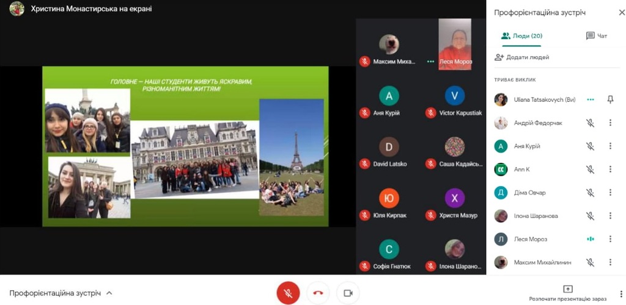Click the mic-off icon beside Ілона Шаранова
Image resolution: width=626 pixels, height=305 pixels.
point(590,216)
